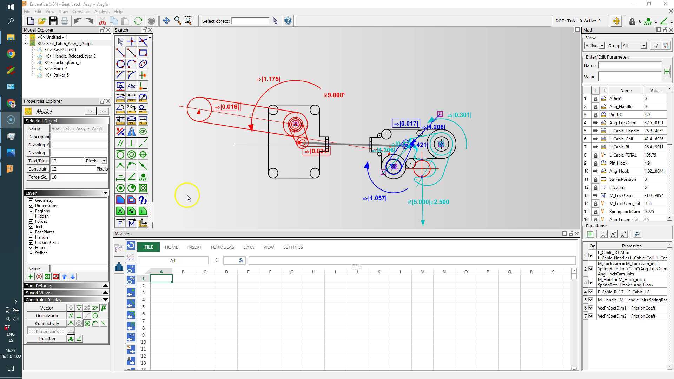Select the Rectangle tool in Sketch palette
The height and width of the screenshot is (379, 674).
pos(143,53)
